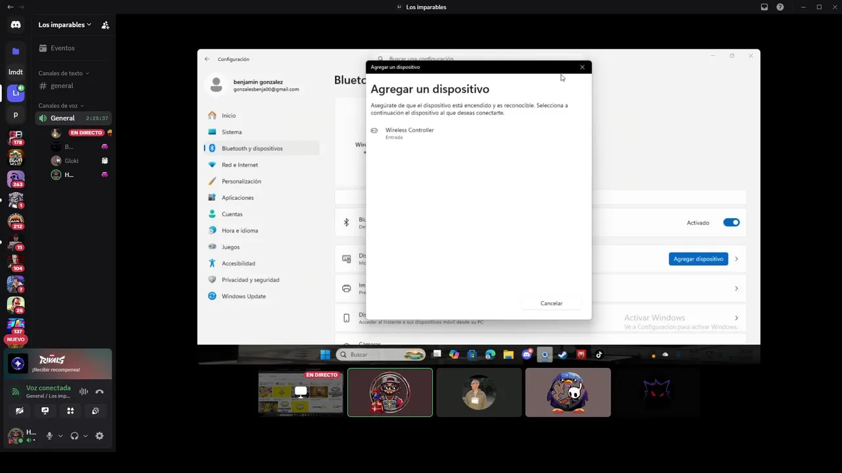This screenshot has width=842, height=473.
Task: Mute the microphone in user panel
Action: (49, 436)
